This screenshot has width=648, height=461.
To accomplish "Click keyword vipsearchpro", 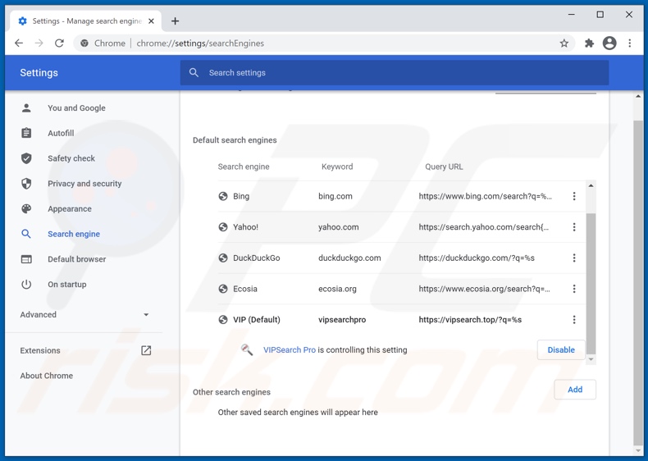I will 342,320.
